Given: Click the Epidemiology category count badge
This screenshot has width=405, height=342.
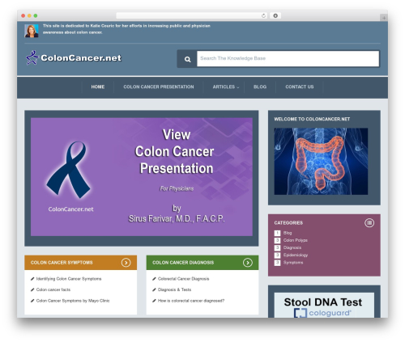Looking at the screenshot, I should pyautogui.click(x=277, y=255).
